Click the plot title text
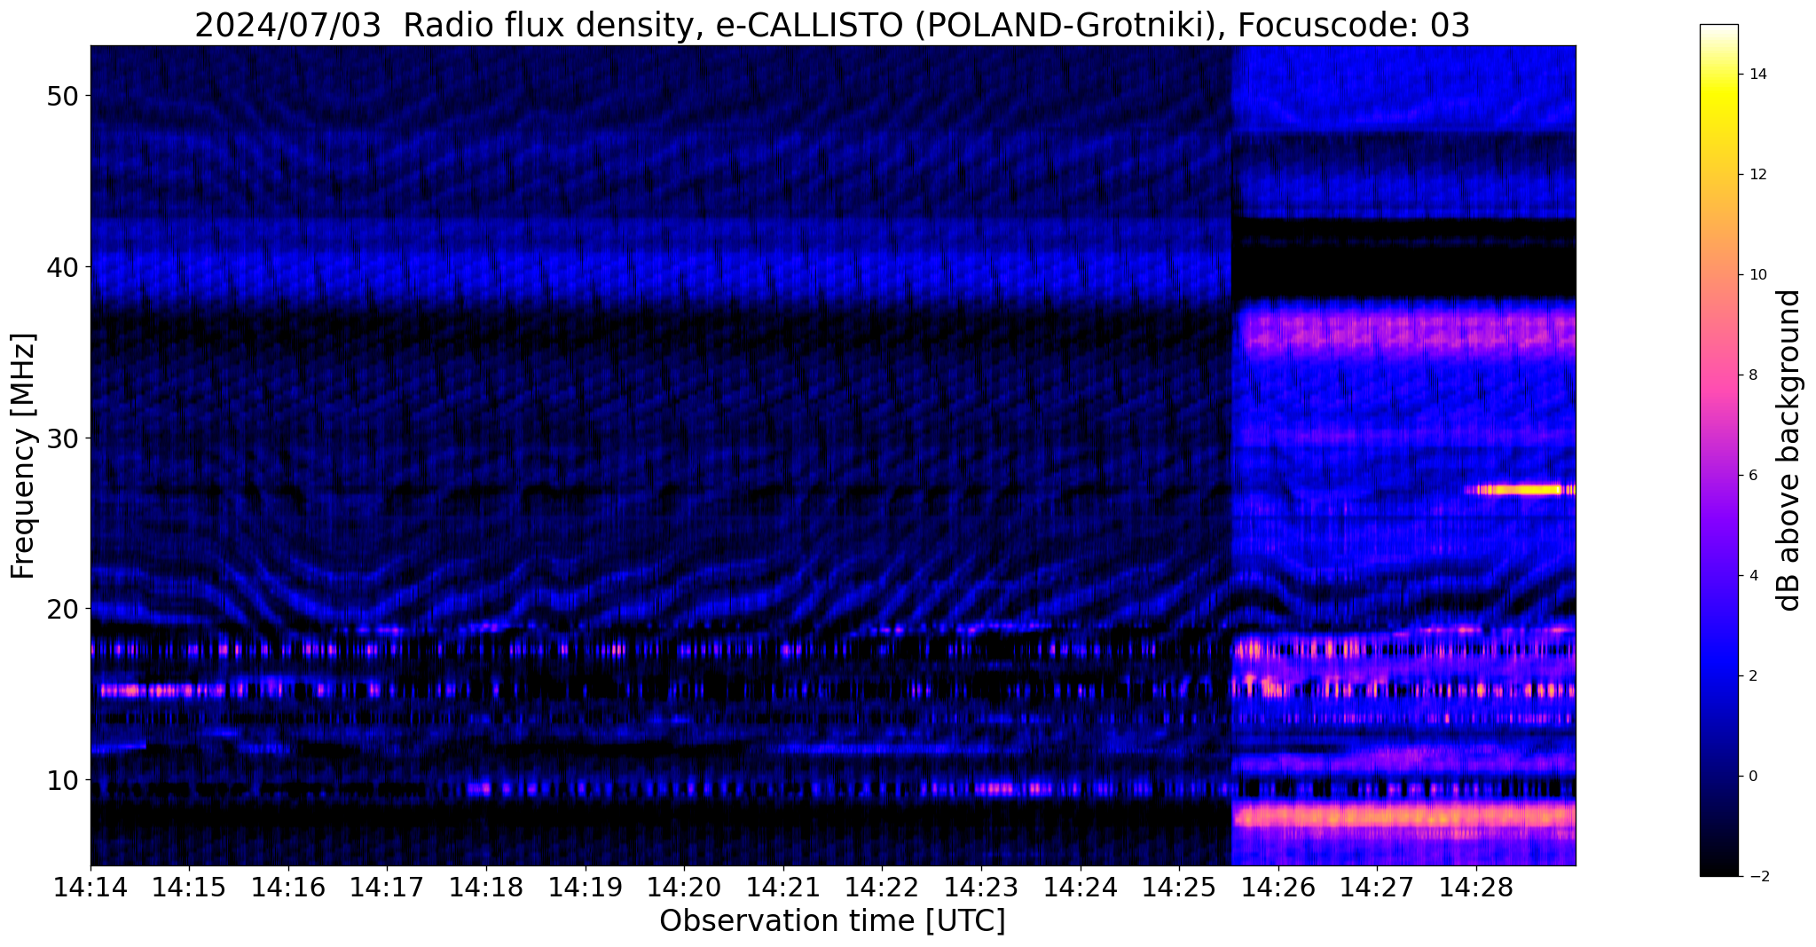1816x947 pixels. click(x=832, y=25)
